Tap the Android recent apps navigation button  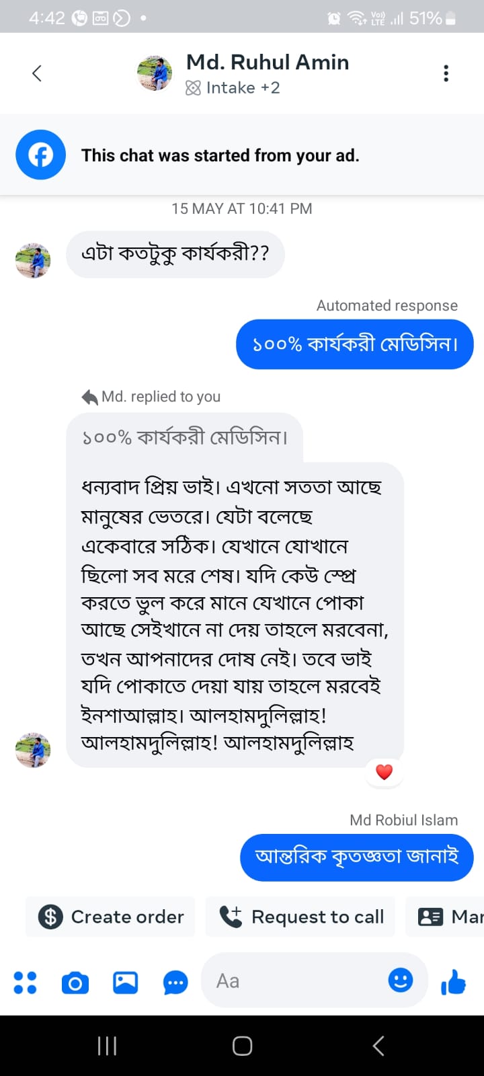coord(108,1045)
